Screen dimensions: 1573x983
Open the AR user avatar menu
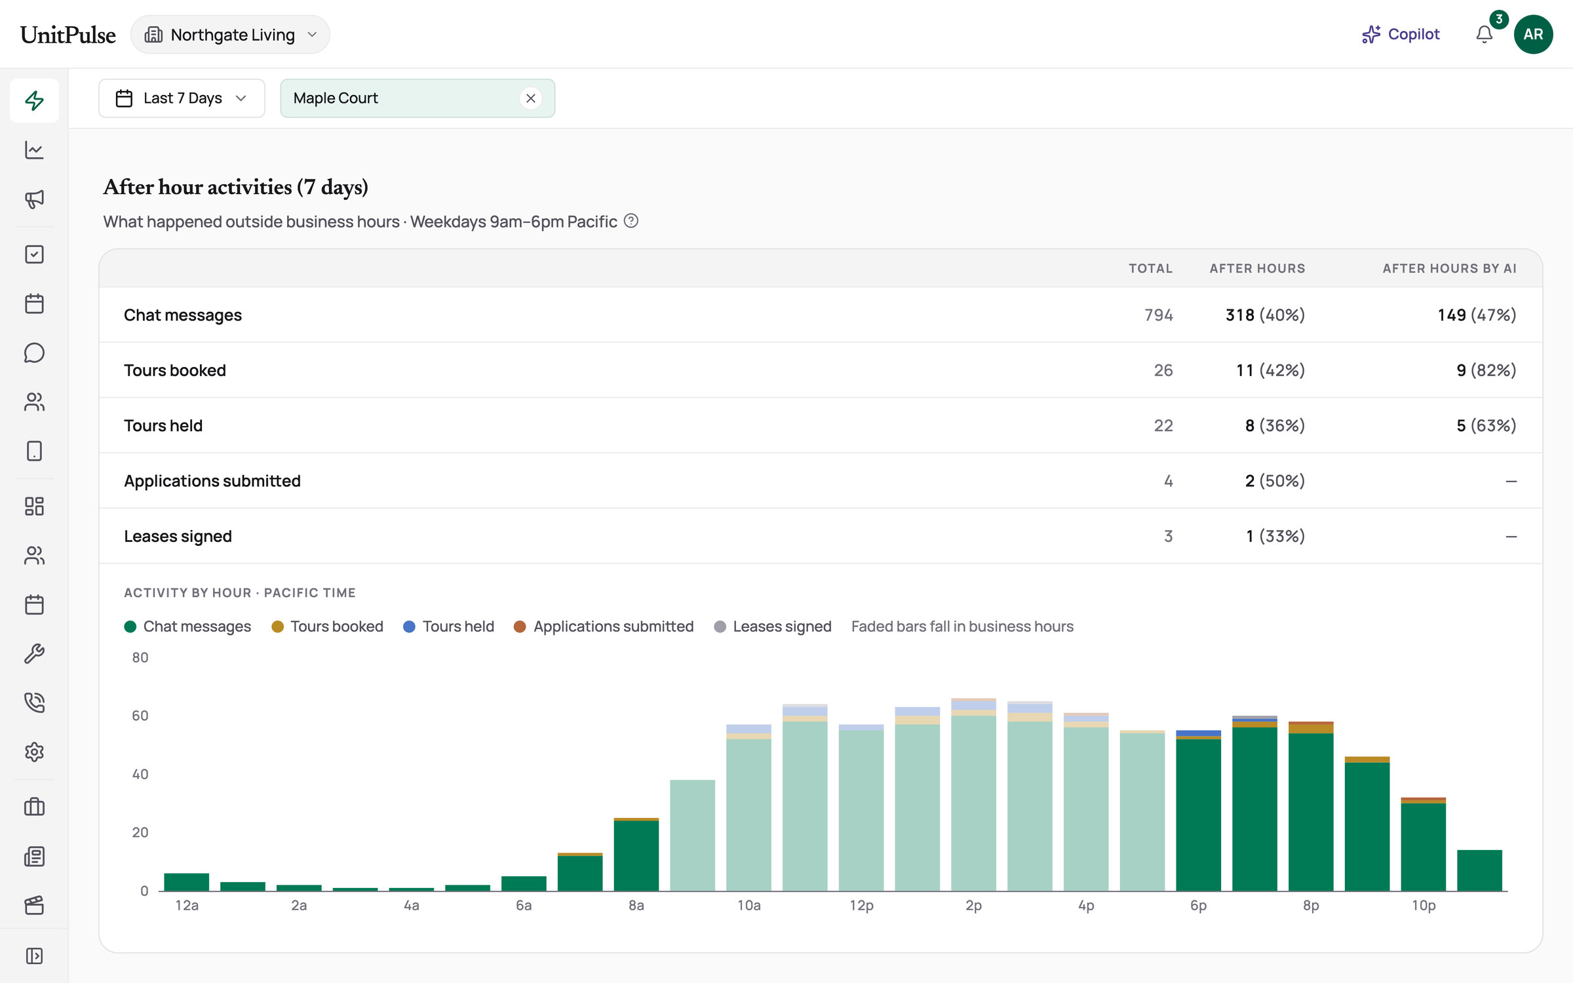tap(1533, 34)
